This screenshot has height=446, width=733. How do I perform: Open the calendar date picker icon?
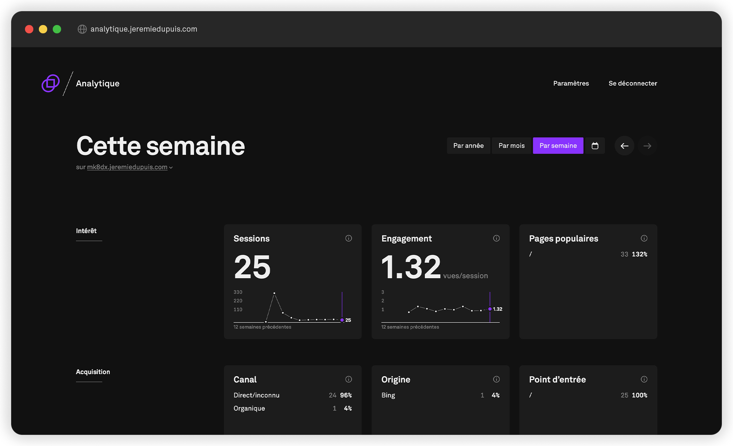tap(595, 146)
